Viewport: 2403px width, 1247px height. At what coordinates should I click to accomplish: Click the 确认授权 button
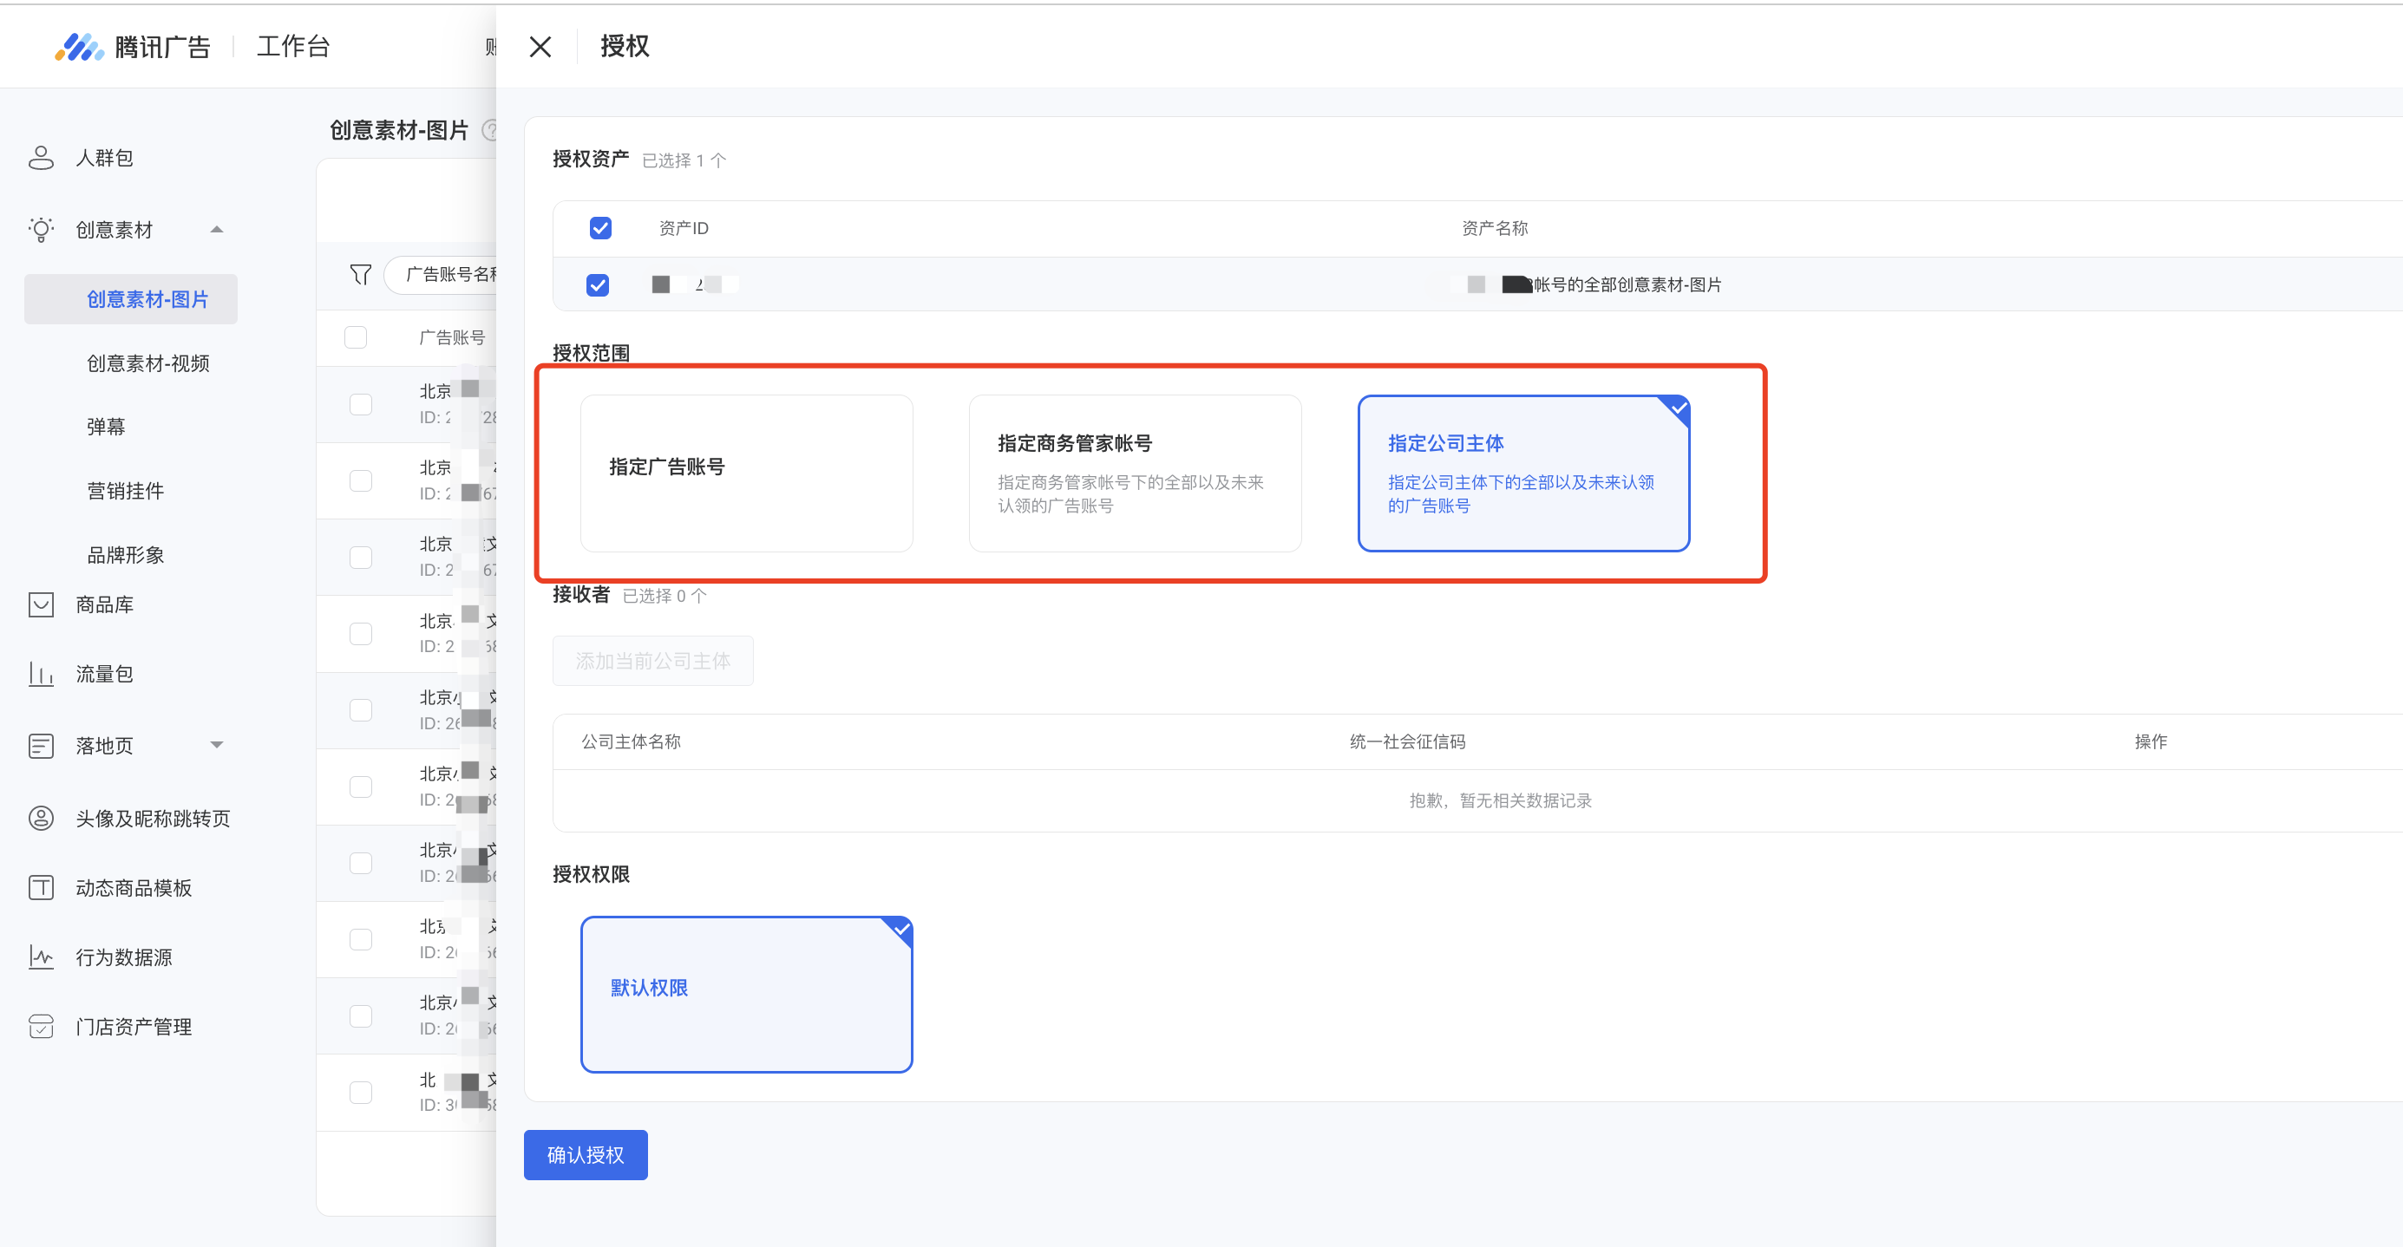click(x=585, y=1155)
